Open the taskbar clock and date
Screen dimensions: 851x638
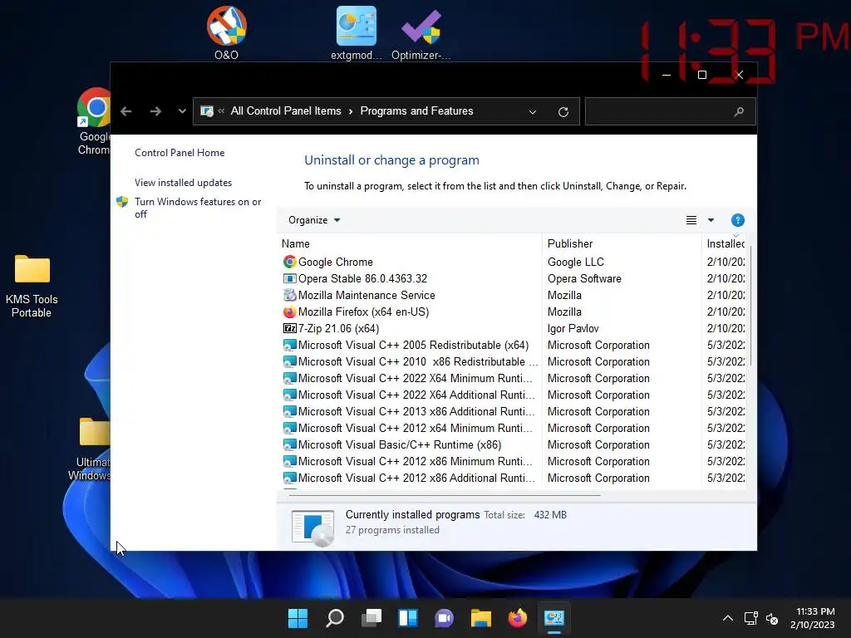point(813,618)
